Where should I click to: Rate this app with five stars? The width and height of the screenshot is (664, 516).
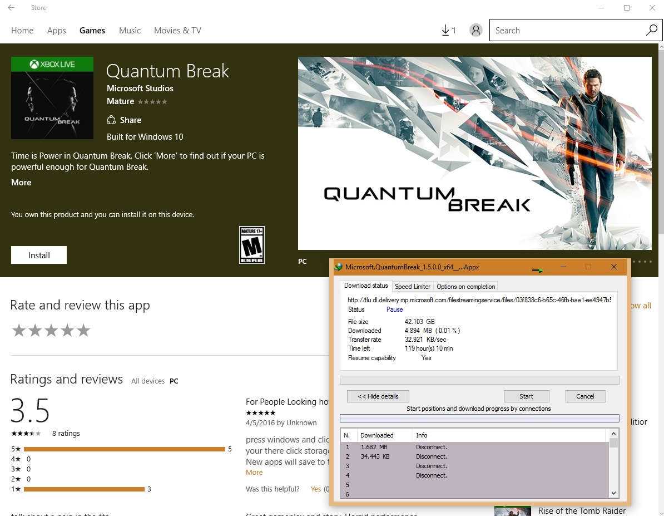coord(83,331)
